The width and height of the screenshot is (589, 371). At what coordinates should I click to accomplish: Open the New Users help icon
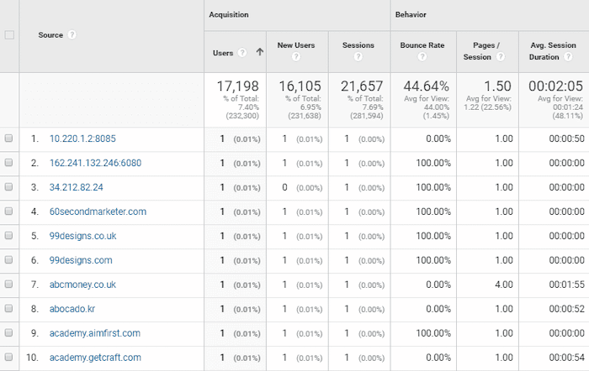point(295,57)
